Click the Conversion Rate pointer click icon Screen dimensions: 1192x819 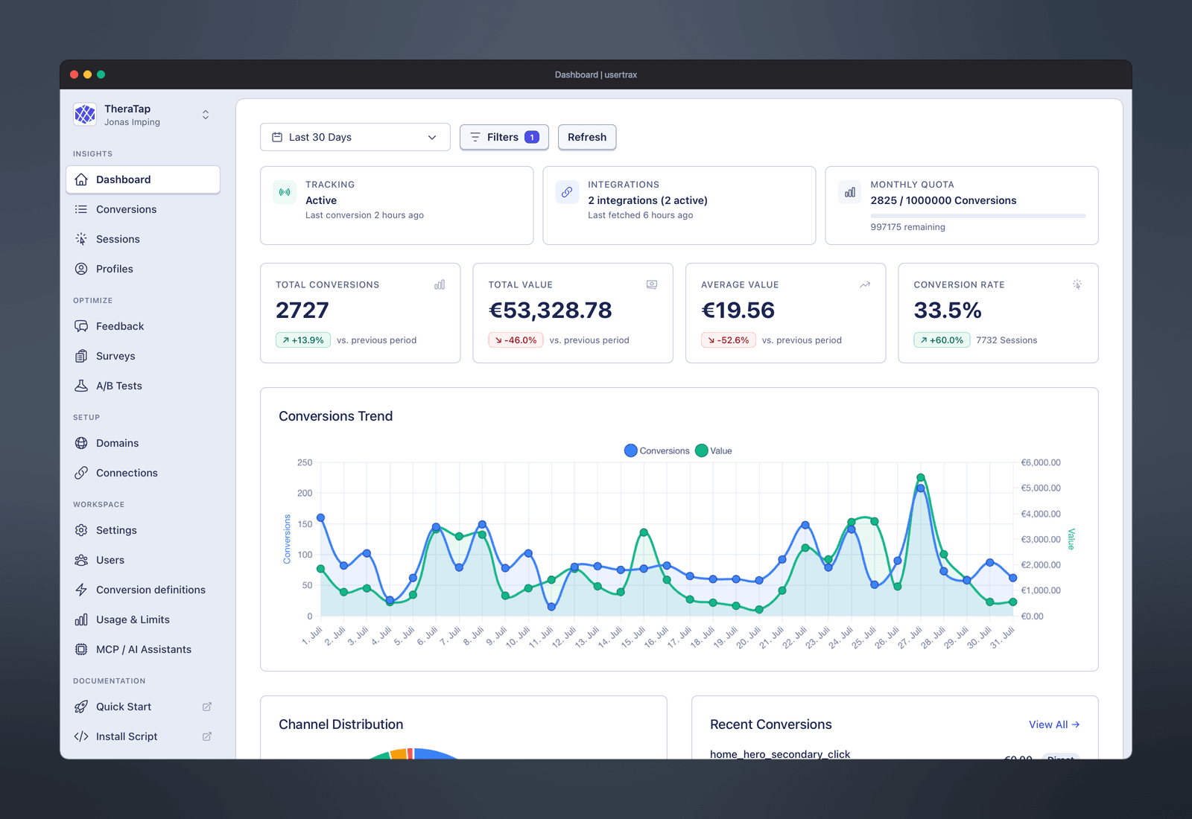pos(1077,284)
